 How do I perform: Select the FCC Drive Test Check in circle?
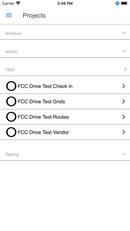click(x=11, y=86)
